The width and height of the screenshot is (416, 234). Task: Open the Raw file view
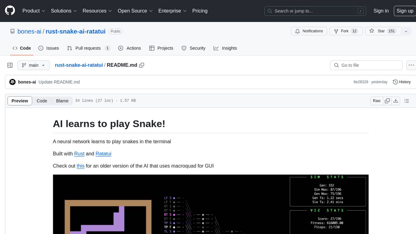click(x=377, y=101)
